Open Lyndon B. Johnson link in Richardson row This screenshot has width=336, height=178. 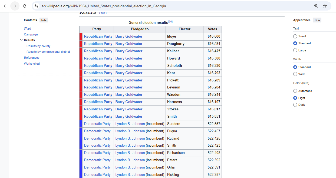coord(130,153)
